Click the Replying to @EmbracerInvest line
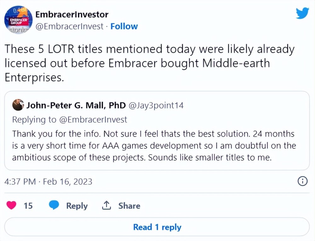The height and width of the screenshot is (241, 315). [x=70, y=119]
